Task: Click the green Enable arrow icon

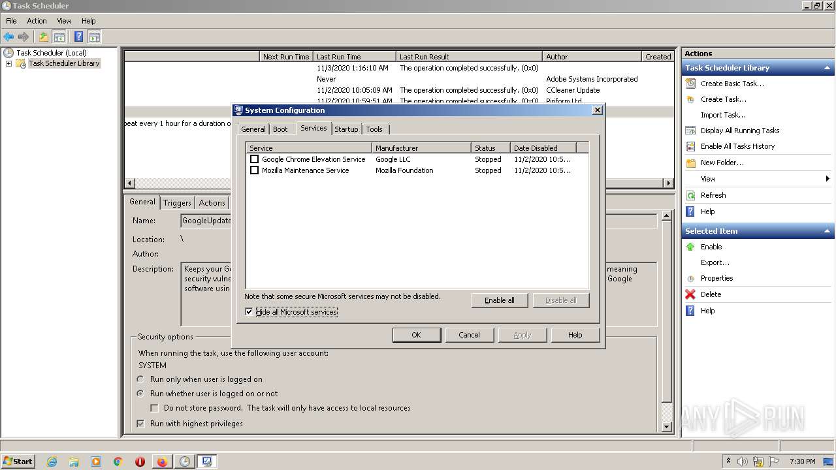Action: click(x=690, y=247)
